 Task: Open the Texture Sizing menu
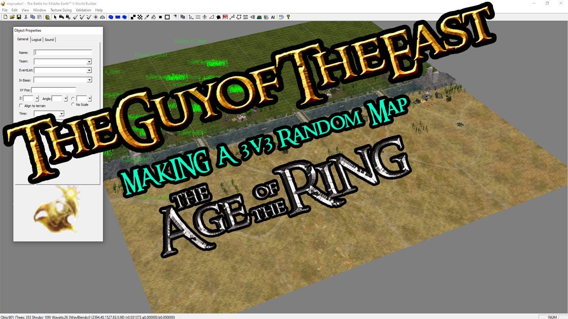61,10
